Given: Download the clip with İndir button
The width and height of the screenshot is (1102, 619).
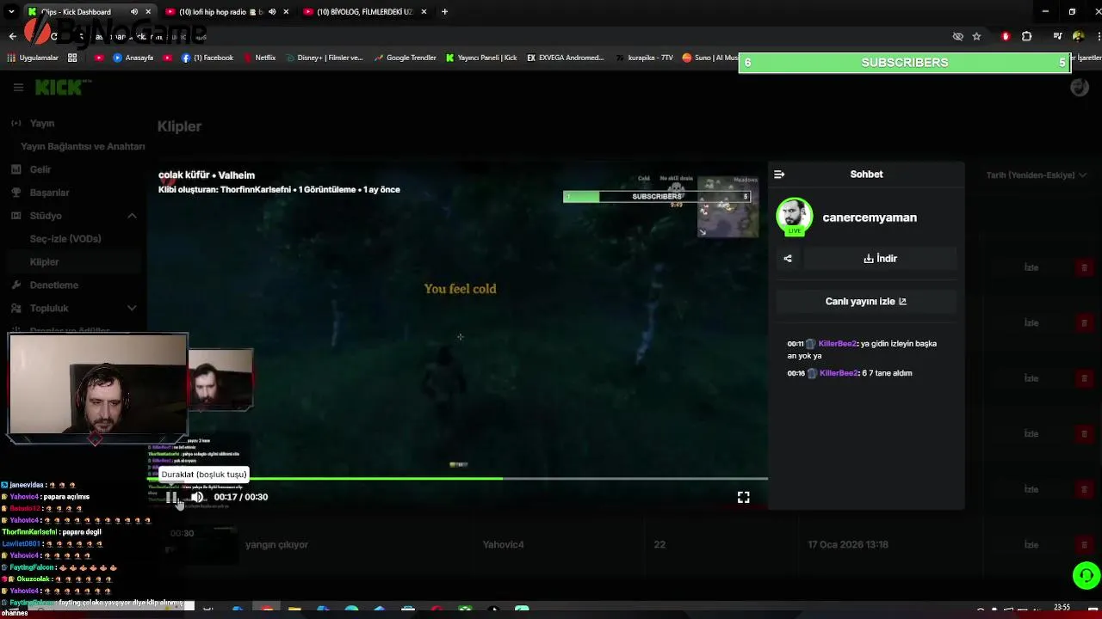Looking at the screenshot, I should click(x=880, y=259).
